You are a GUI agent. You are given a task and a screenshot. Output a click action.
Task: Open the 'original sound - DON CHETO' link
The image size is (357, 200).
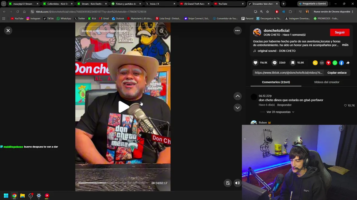pyautogui.click(x=276, y=51)
